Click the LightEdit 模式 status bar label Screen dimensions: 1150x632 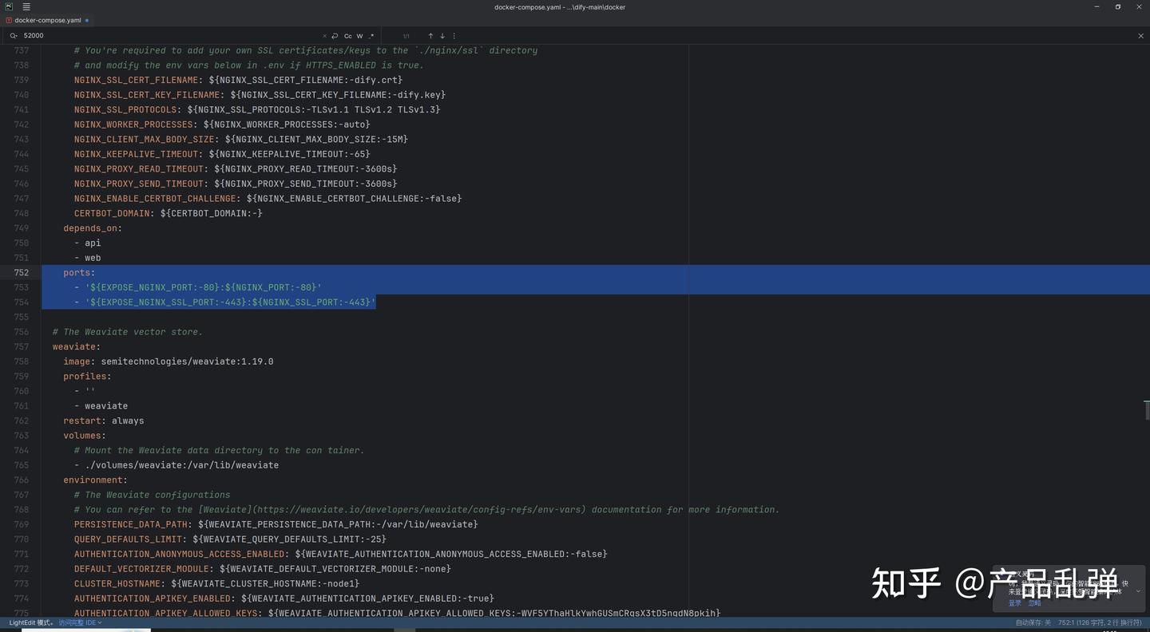click(x=31, y=622)
